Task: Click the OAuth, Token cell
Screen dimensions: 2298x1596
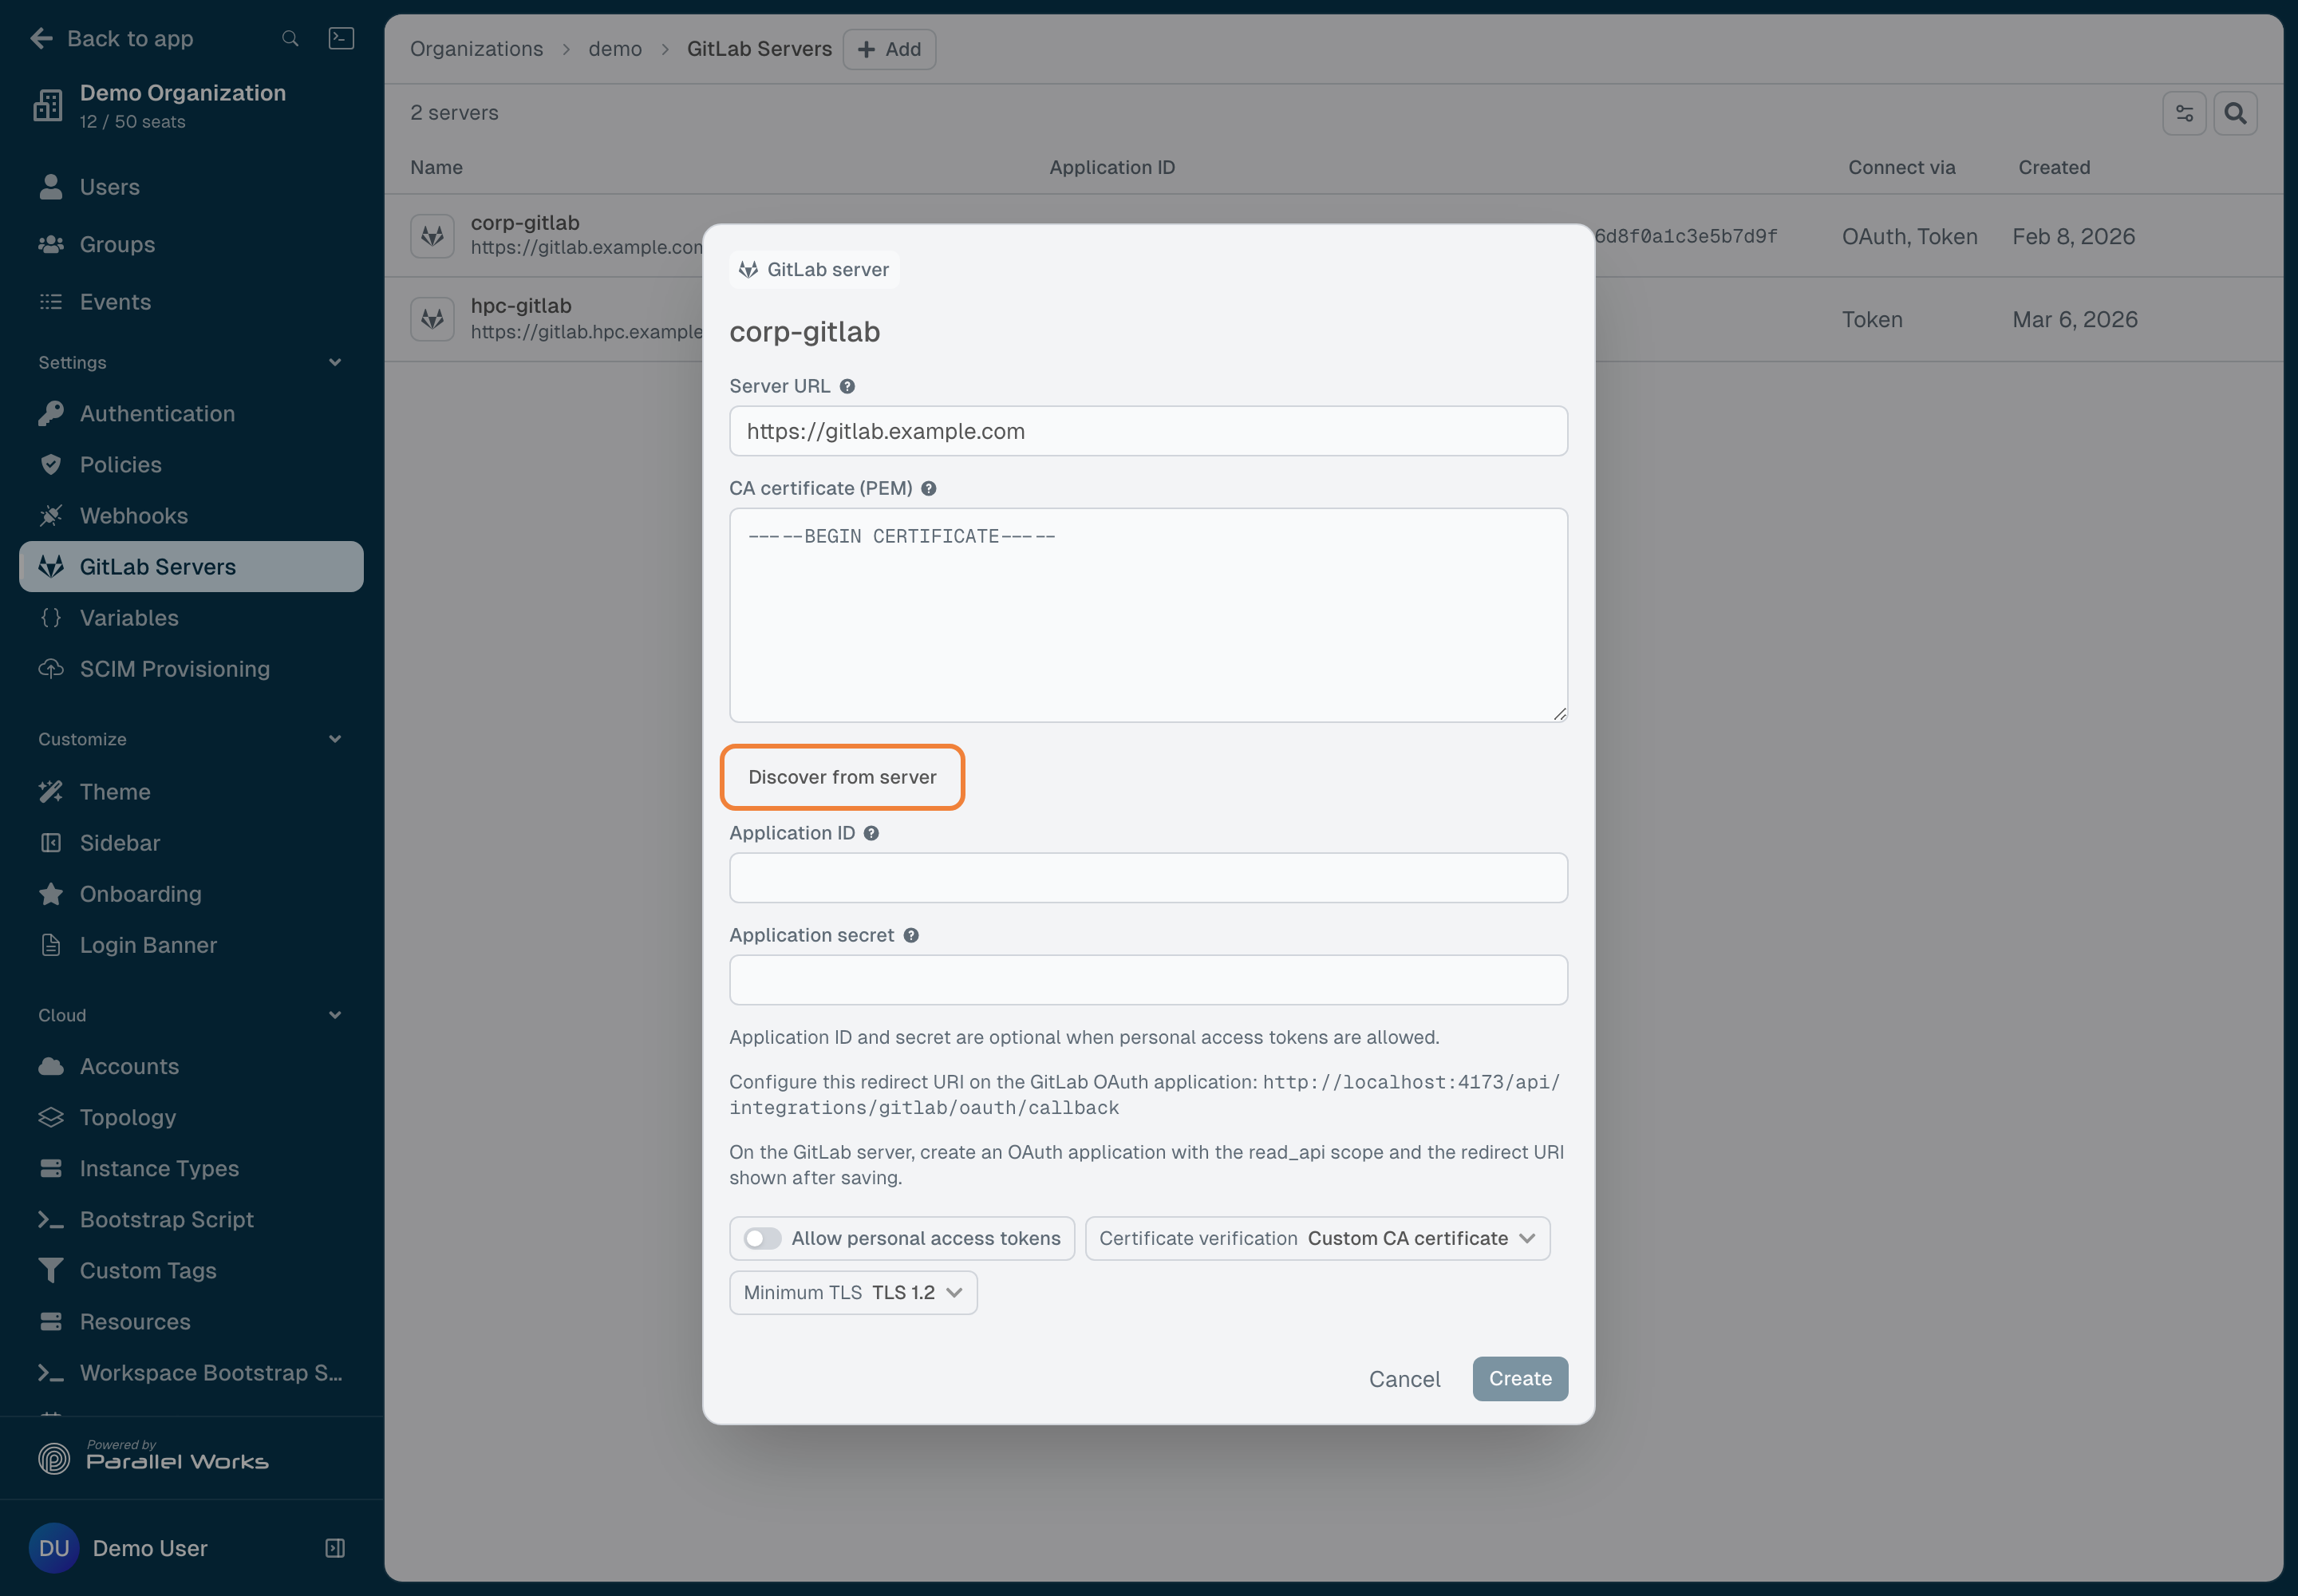Action: pyautogui.click(x=1910, y=236)
